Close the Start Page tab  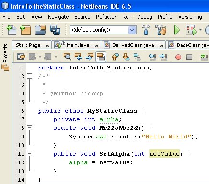[47, 46]
